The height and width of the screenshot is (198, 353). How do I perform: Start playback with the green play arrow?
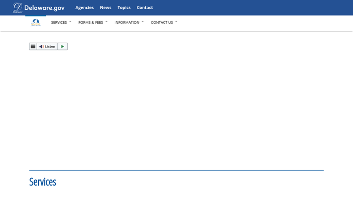click(x=63, y=46)
